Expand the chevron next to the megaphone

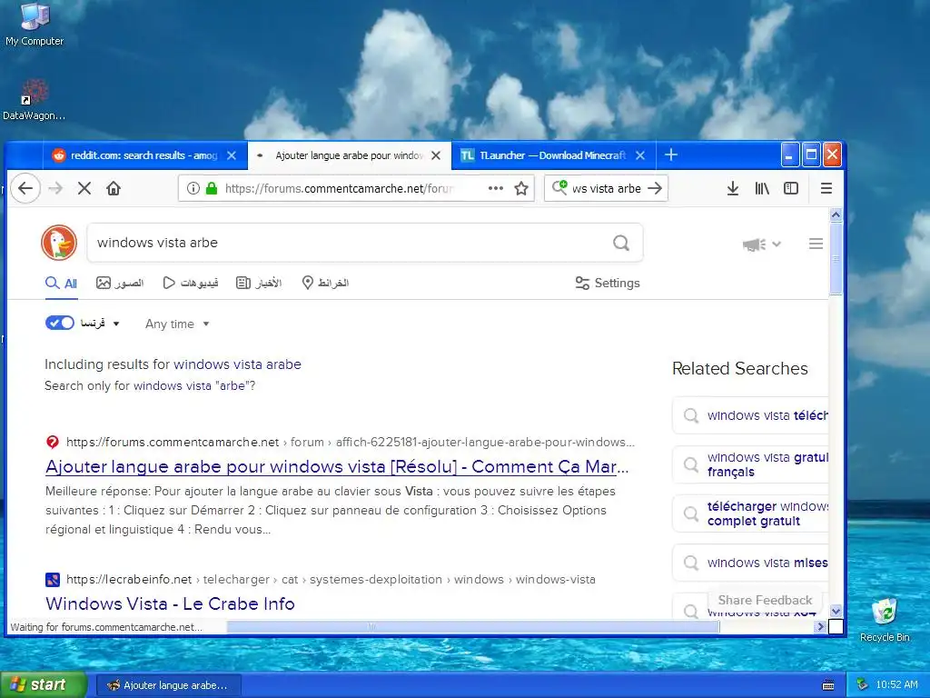tap(777, 244)
